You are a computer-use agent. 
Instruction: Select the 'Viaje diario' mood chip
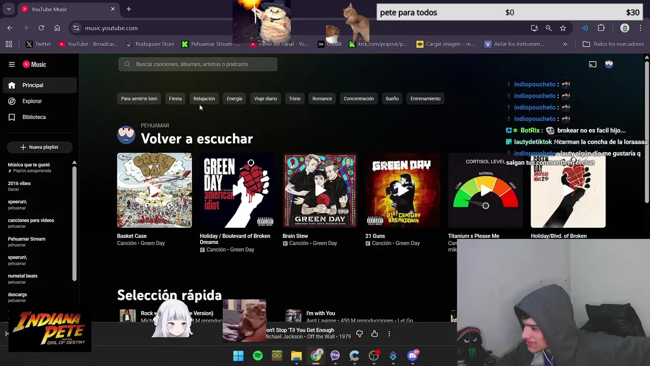(x=266, y=99)
